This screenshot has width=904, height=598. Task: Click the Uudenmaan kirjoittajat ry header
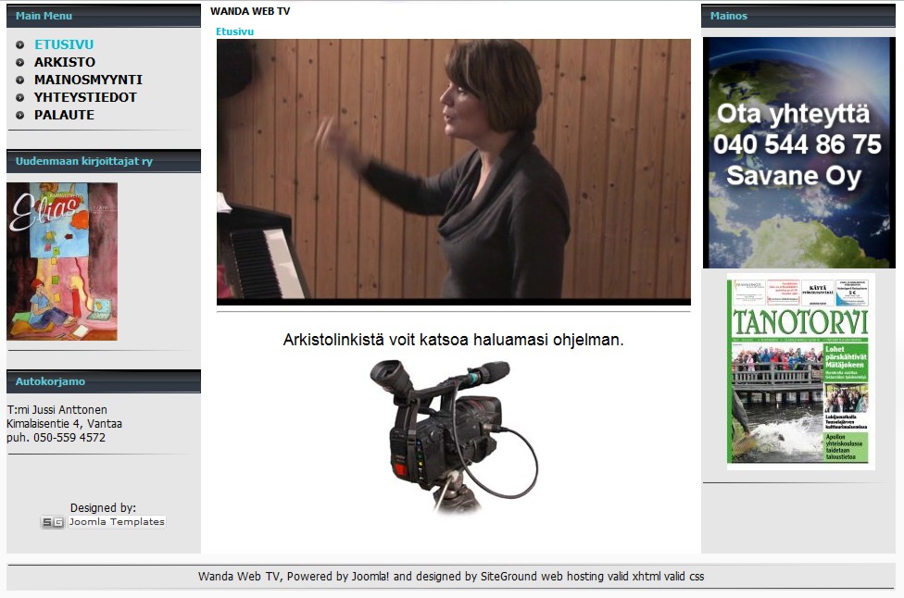(x=104, y=161)
